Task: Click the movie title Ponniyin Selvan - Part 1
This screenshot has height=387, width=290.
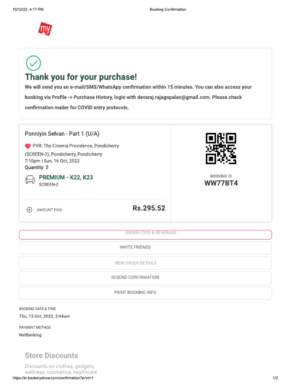Action: pos(62,134)
